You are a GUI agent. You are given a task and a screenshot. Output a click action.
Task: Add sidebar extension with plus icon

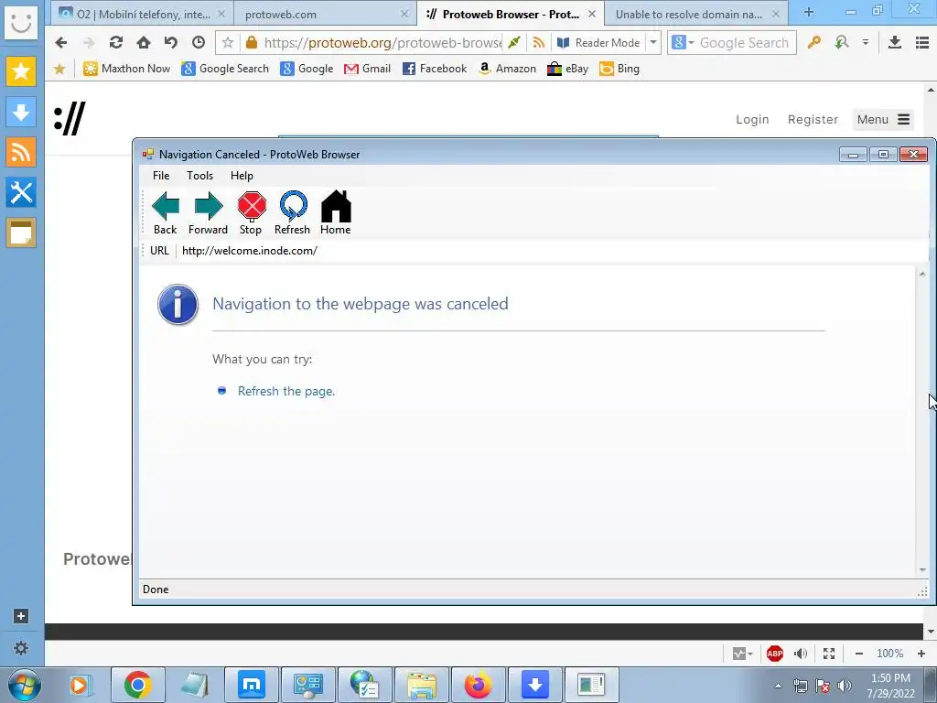coord(21,616)
